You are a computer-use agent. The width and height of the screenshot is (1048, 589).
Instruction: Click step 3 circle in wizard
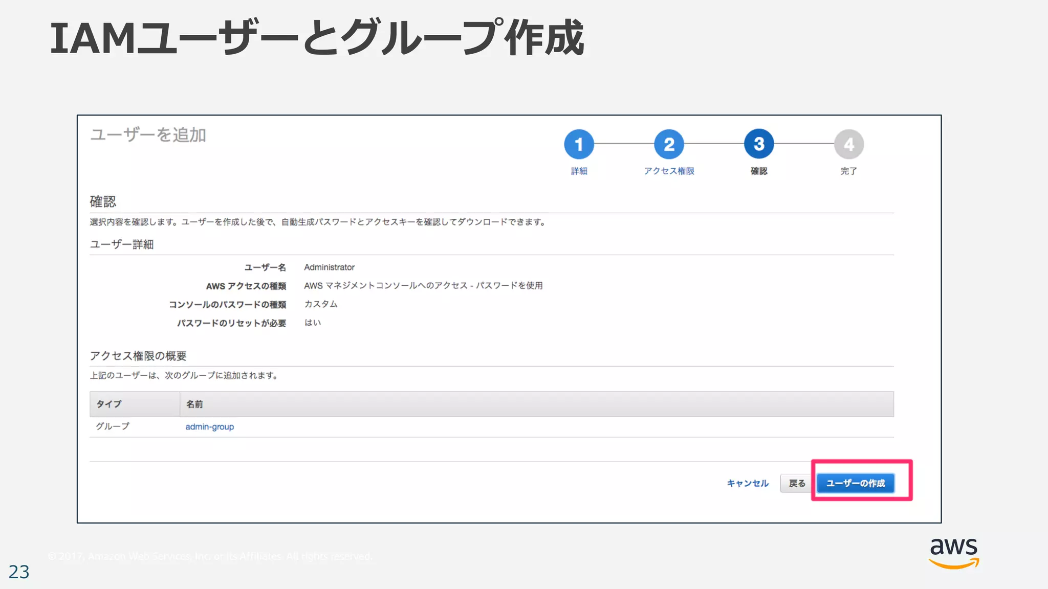click(759, 144)
